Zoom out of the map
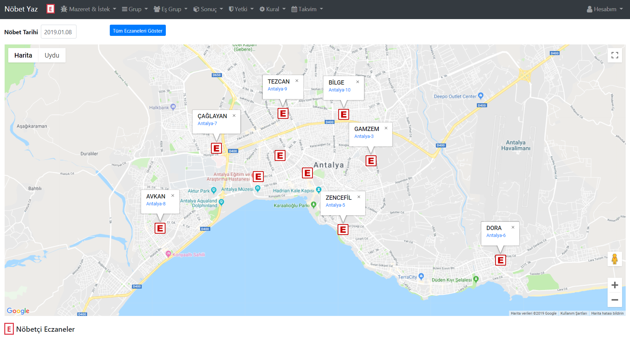This screenshot has width=630, height=337. coord(615,300)
